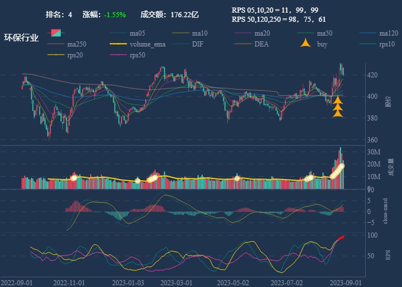Disable the ma20 series in legend

pyautogui.click(x=262, y=33)
